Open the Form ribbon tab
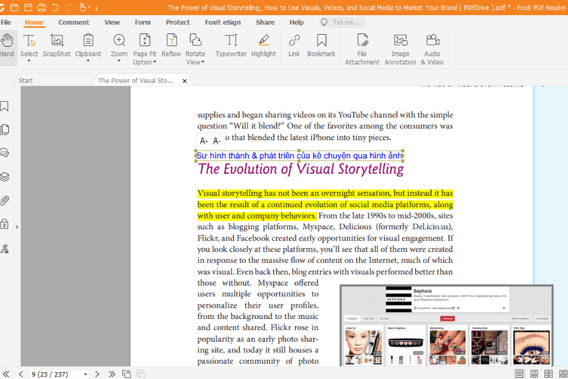568x379 pixels. click(x=143, y=23)
